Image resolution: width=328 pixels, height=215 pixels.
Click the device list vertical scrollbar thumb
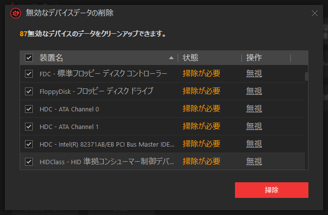306,76
